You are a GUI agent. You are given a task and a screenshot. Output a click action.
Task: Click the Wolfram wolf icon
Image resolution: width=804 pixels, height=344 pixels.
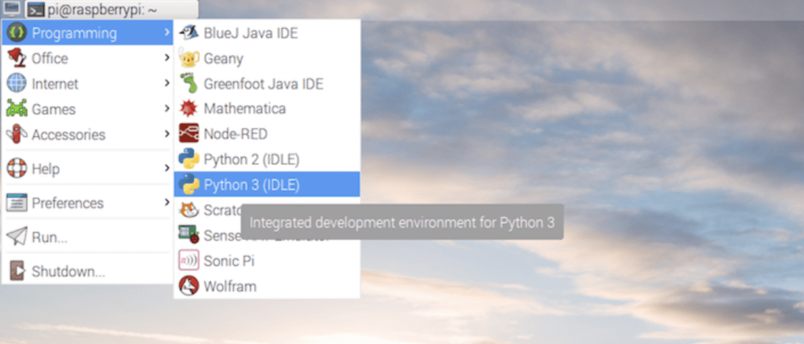point(188,286)
